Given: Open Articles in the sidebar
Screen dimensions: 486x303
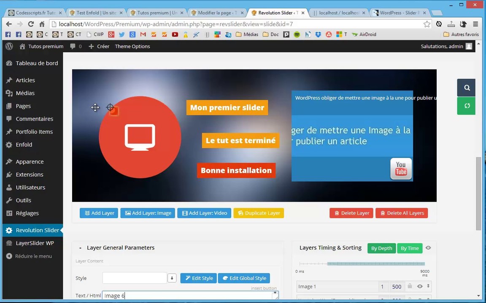Looking at the screenshot, I should coord(32,80).
